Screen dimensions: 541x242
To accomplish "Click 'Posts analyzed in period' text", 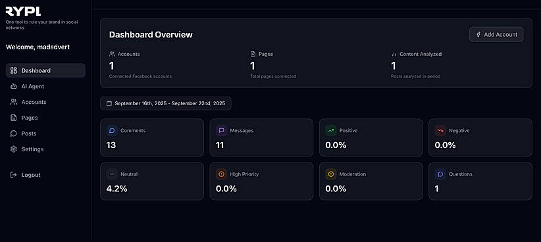I will coord(415,76).
